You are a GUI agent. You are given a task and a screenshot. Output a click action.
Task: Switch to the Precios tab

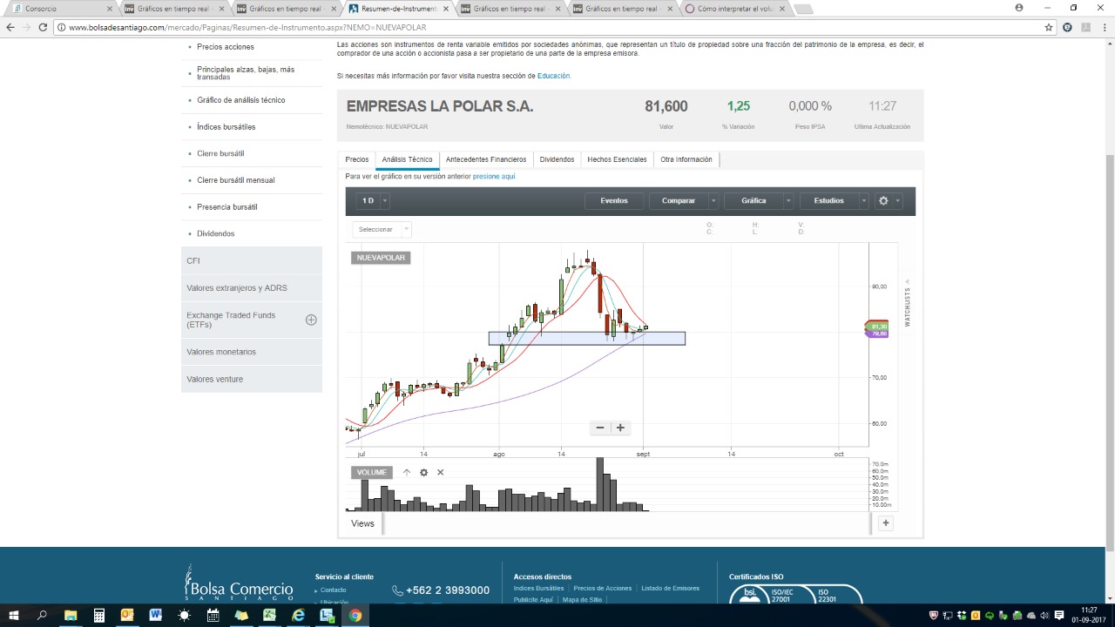coord(357,160)
